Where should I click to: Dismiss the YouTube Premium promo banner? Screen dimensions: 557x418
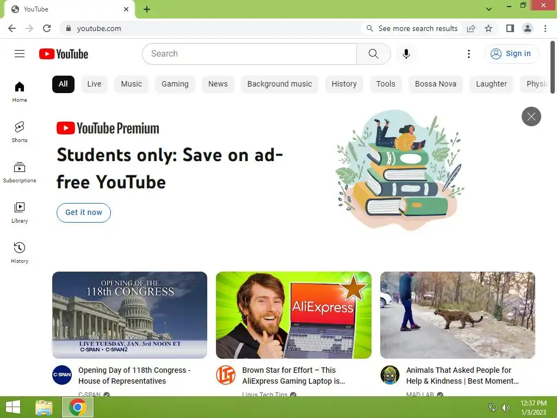(x=531, y=116)
